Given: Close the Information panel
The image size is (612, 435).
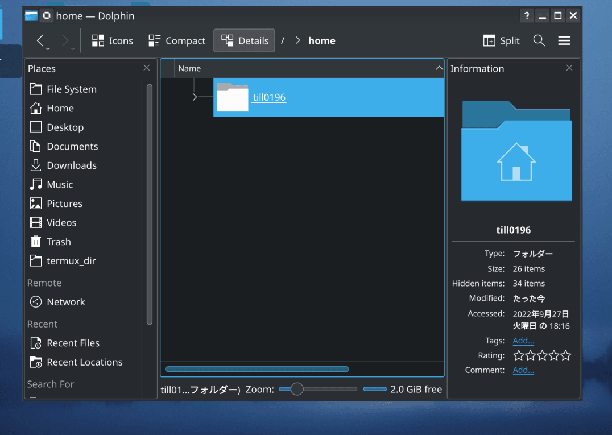Looking at the screenshot, I should tap(569, 68).
